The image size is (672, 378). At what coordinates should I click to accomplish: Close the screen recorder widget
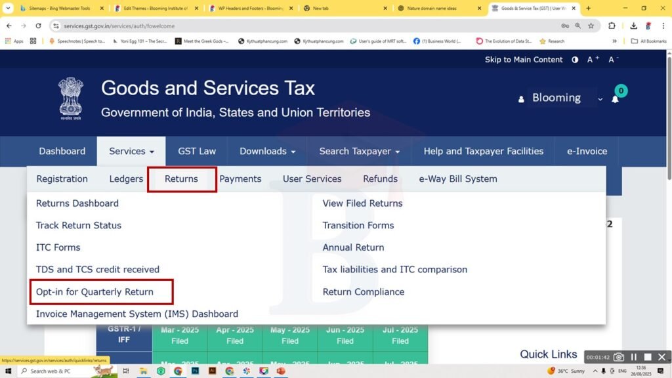pos(661,357)
